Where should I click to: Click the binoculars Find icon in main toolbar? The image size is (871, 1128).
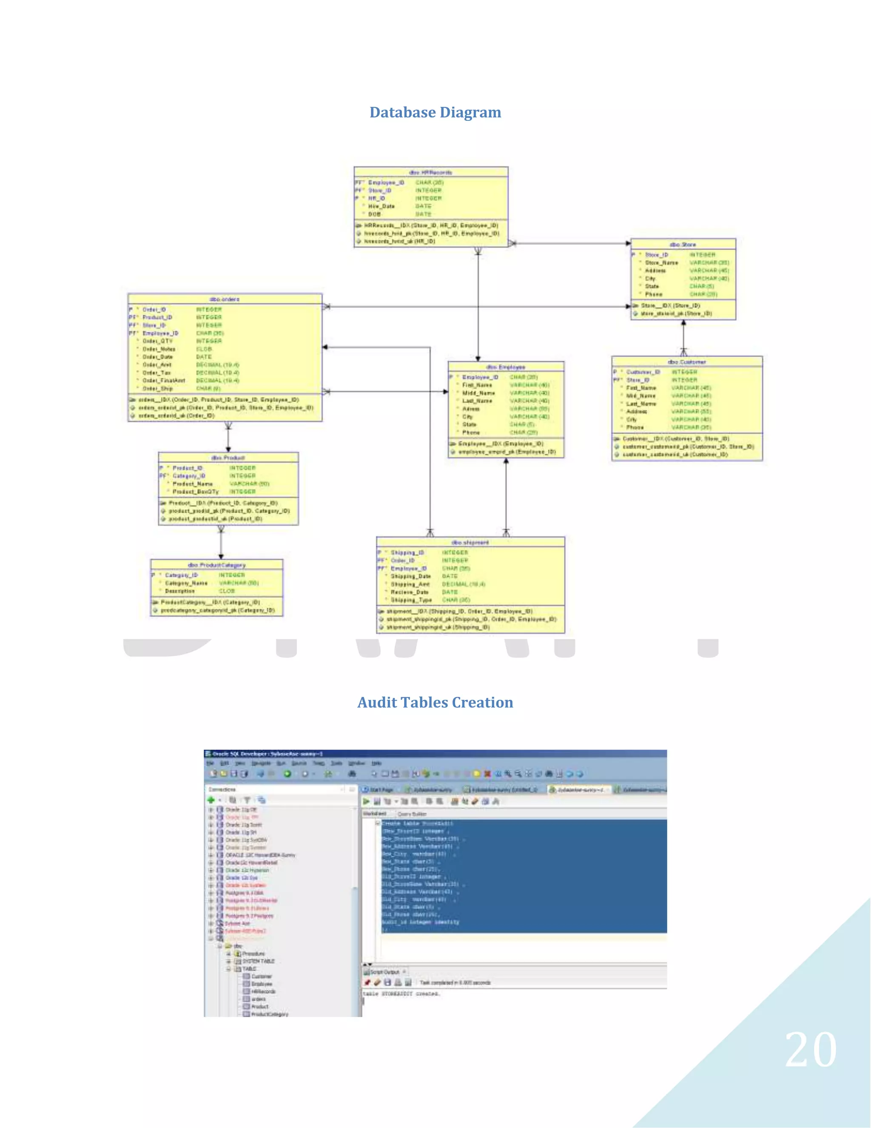352,774
